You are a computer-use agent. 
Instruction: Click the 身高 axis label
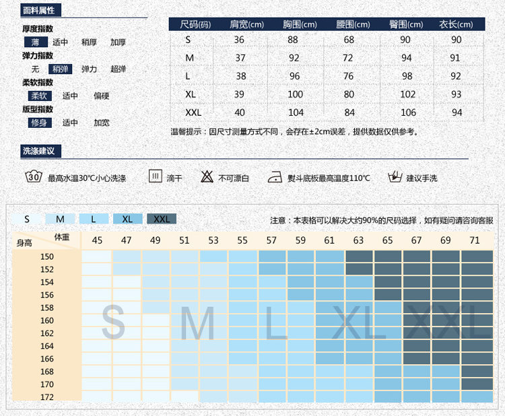24,243
